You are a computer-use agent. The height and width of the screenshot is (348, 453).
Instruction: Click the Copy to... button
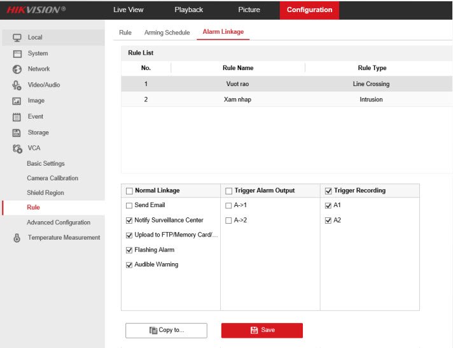tap(166, 330)
